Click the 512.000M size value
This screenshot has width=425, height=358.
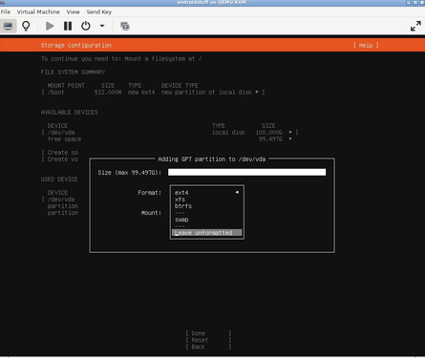pyautogui.click(x=108, y=93)
